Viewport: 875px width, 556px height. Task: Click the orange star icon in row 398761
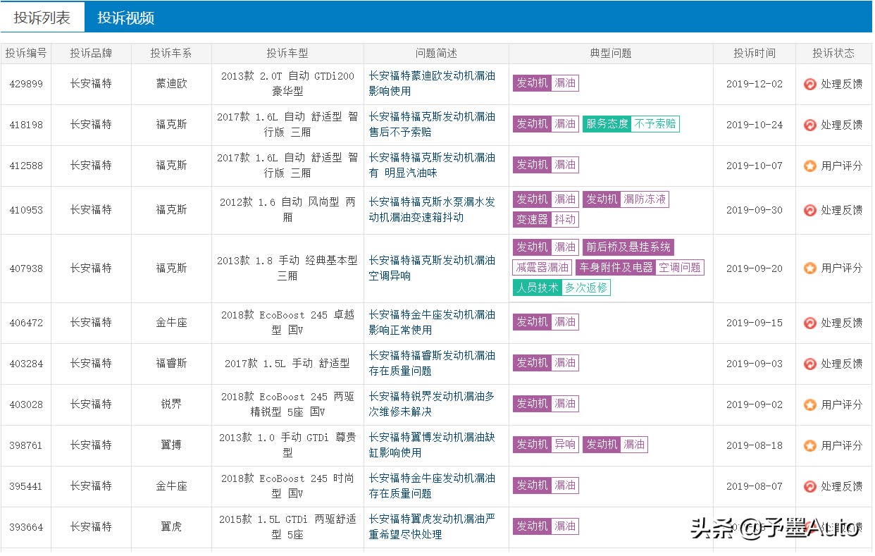(x=810, y=445)
